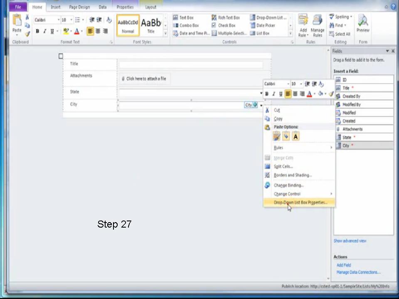This screenshot has height=299, width=399.
Task: Toggle italic formatting
Action: coord(273,94)
